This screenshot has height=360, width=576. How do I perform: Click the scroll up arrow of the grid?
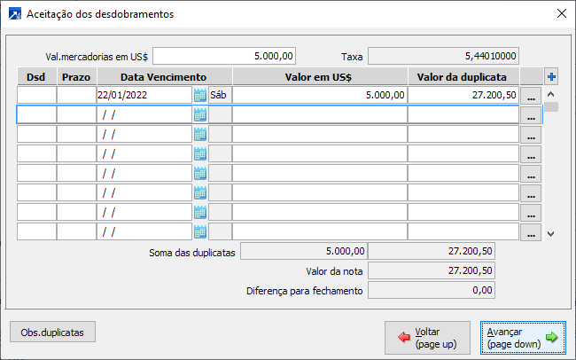[550, 94]
